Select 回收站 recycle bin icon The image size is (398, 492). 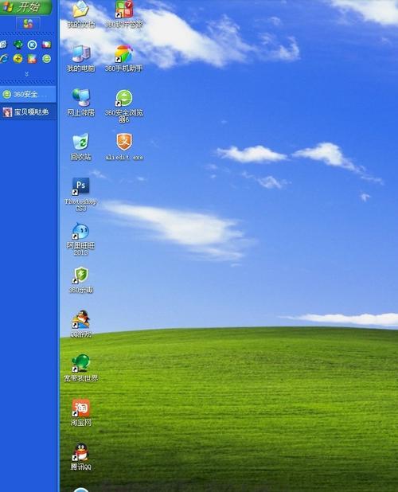point(81,146)
